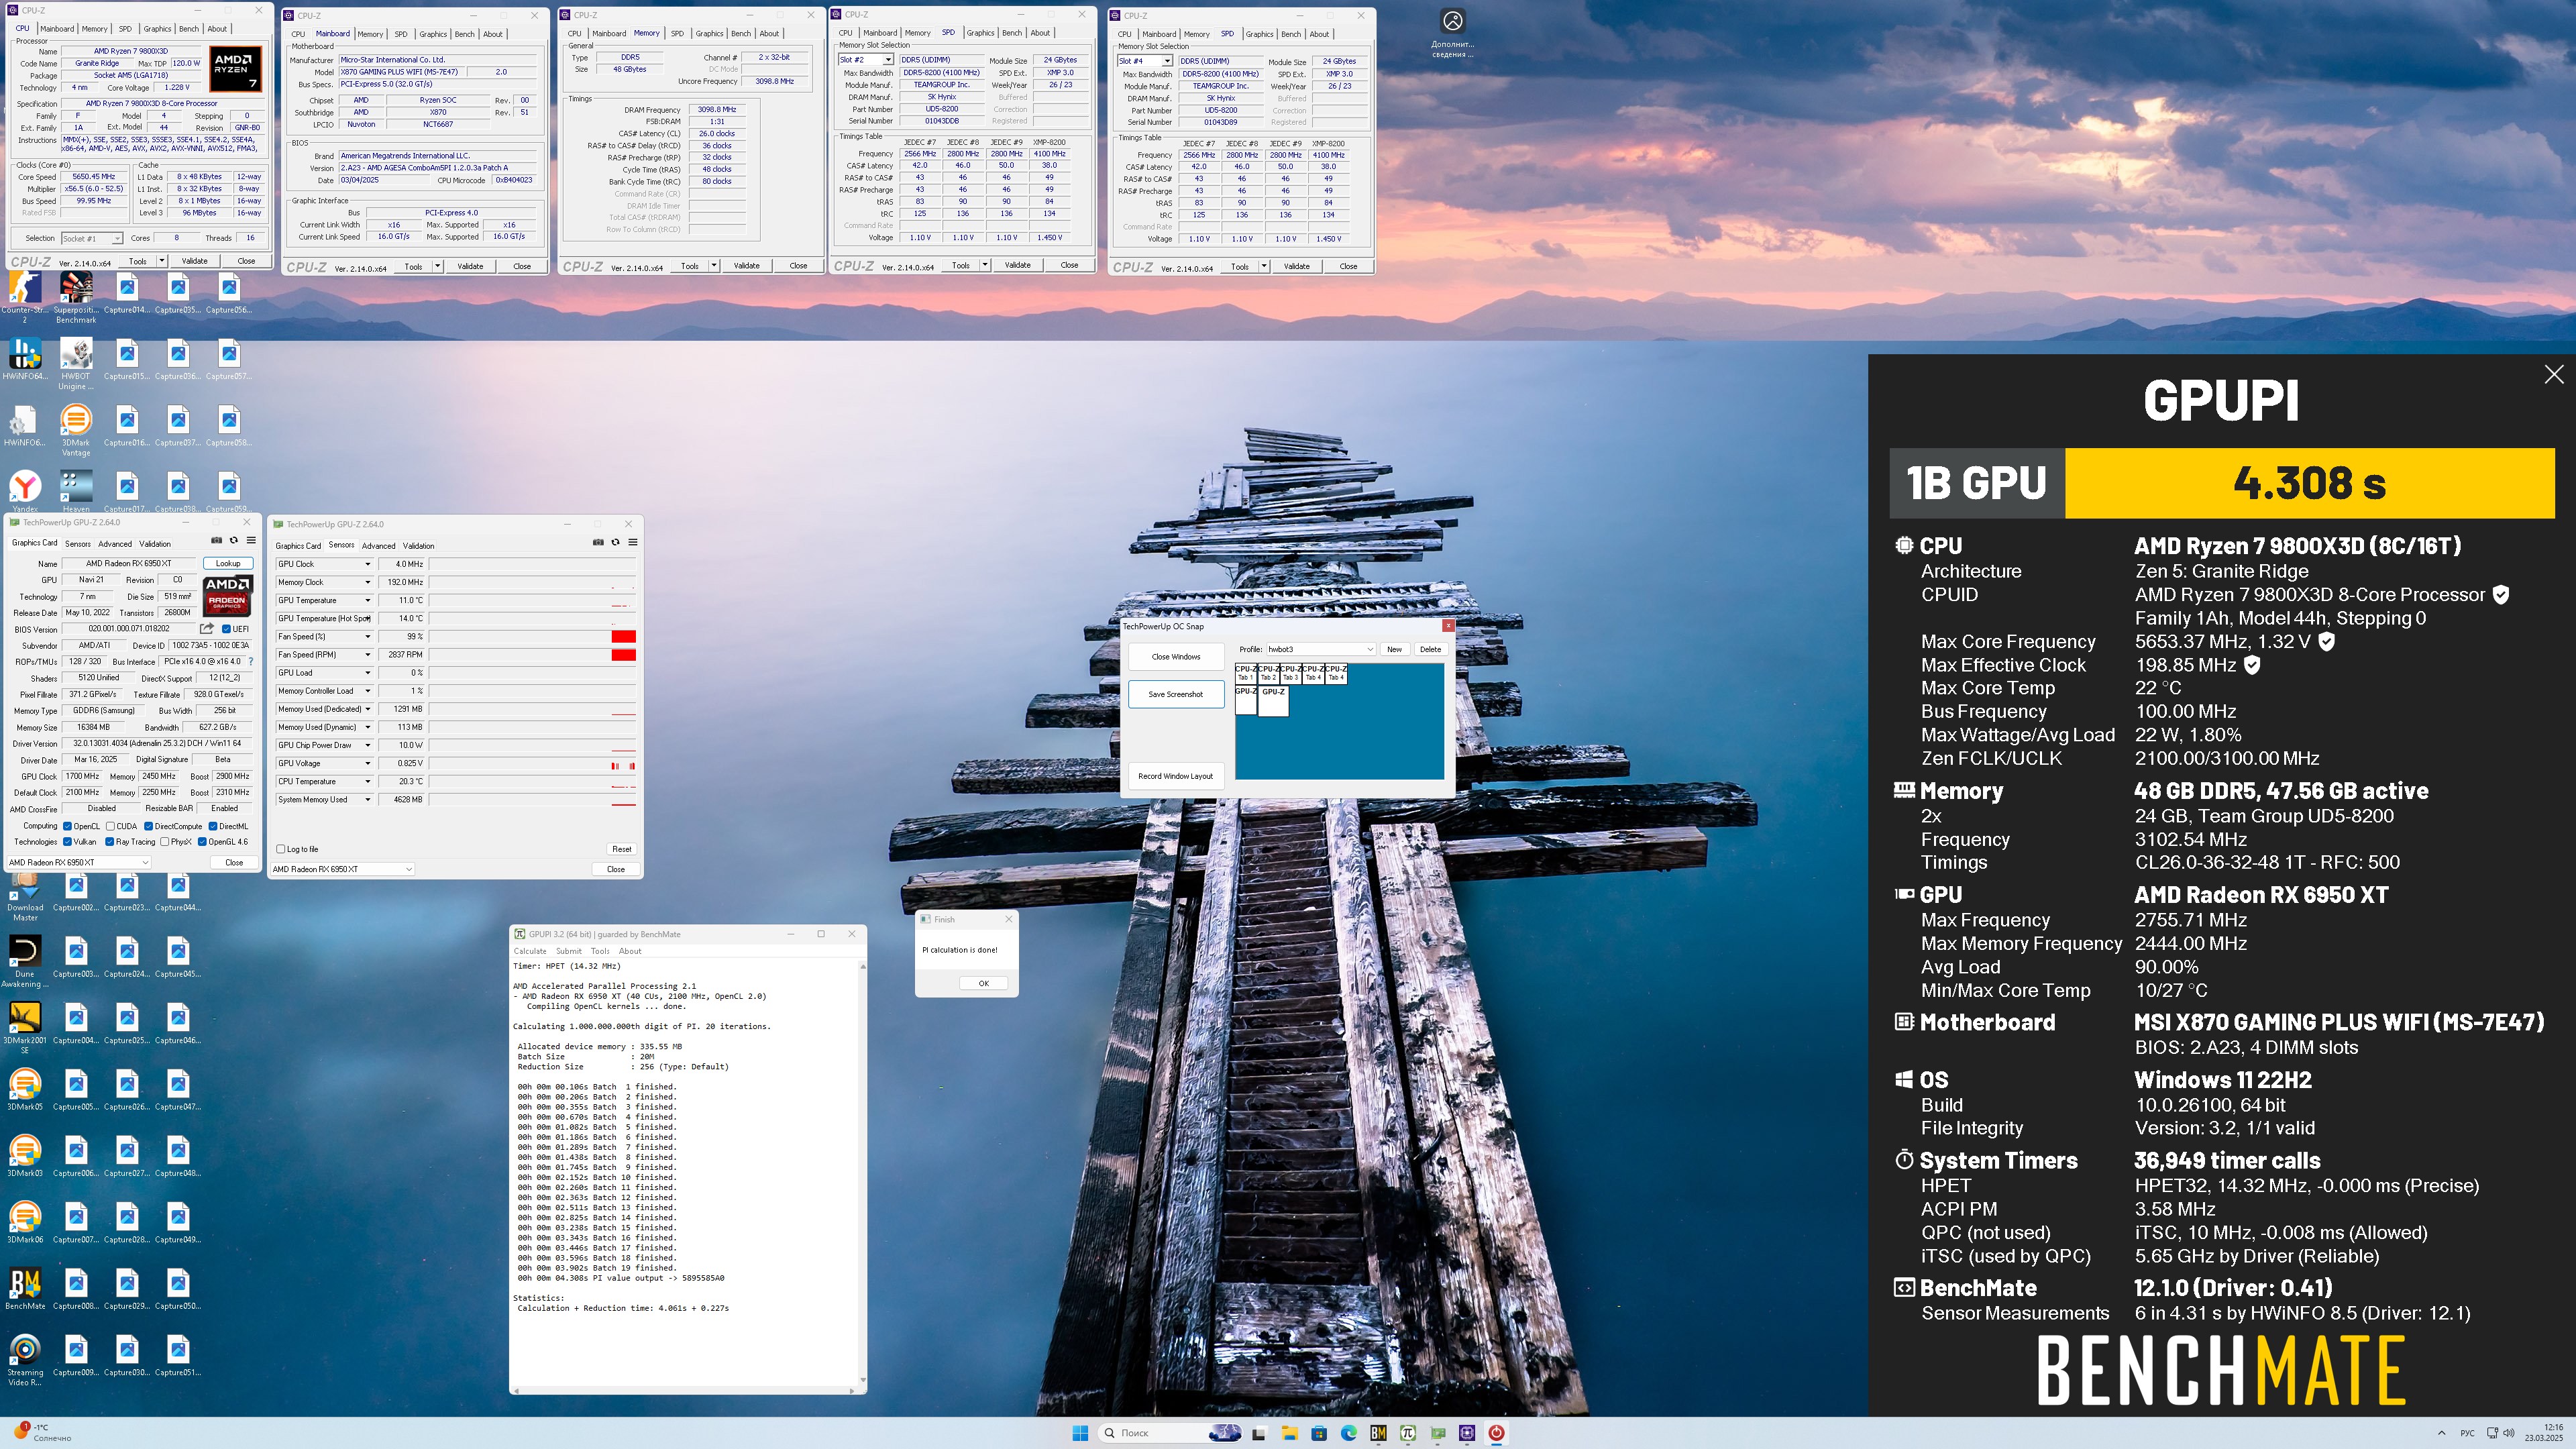The height and width of the screenshot is (1449, 2576).
Task: Click Reset button in GPU-Z Sensors window
Action: pos(621,849)
